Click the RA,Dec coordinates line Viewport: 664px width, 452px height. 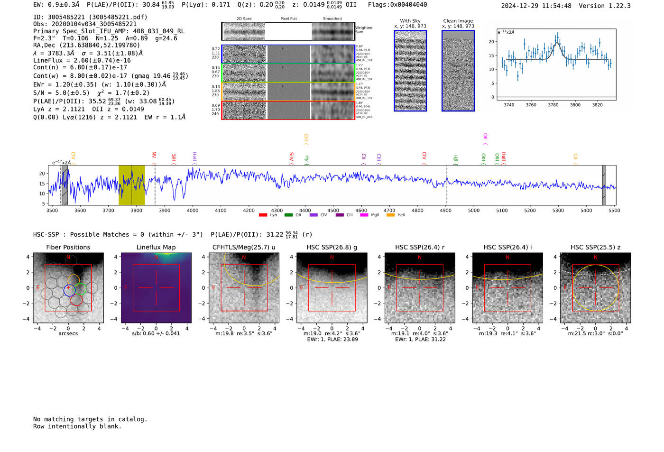point(86,45)
